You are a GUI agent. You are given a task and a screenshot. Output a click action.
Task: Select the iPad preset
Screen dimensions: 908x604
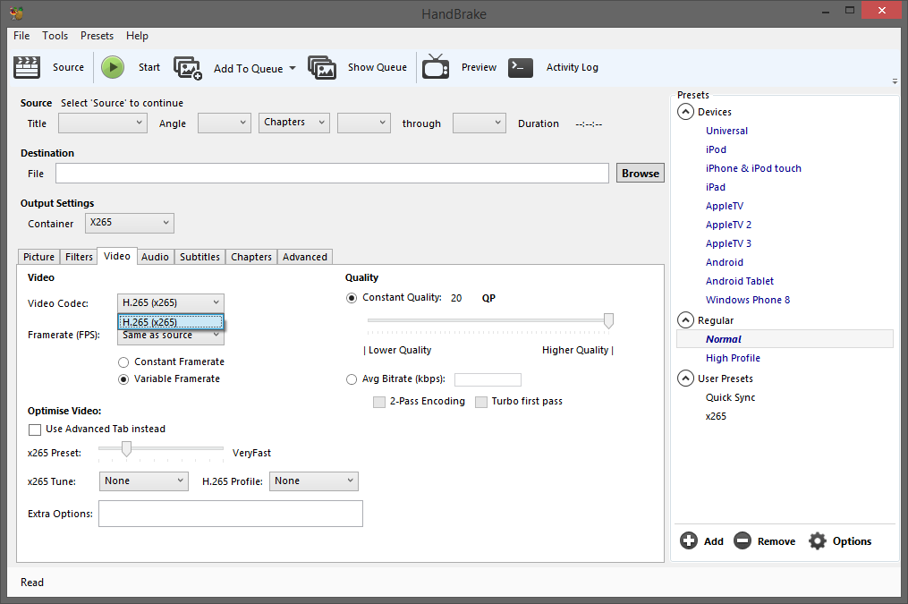point(715,188)
